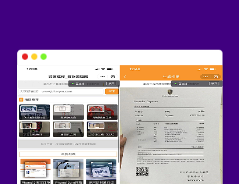Open the featured card showing a pen
239x184 pixels.
click(x=68, y=129)
